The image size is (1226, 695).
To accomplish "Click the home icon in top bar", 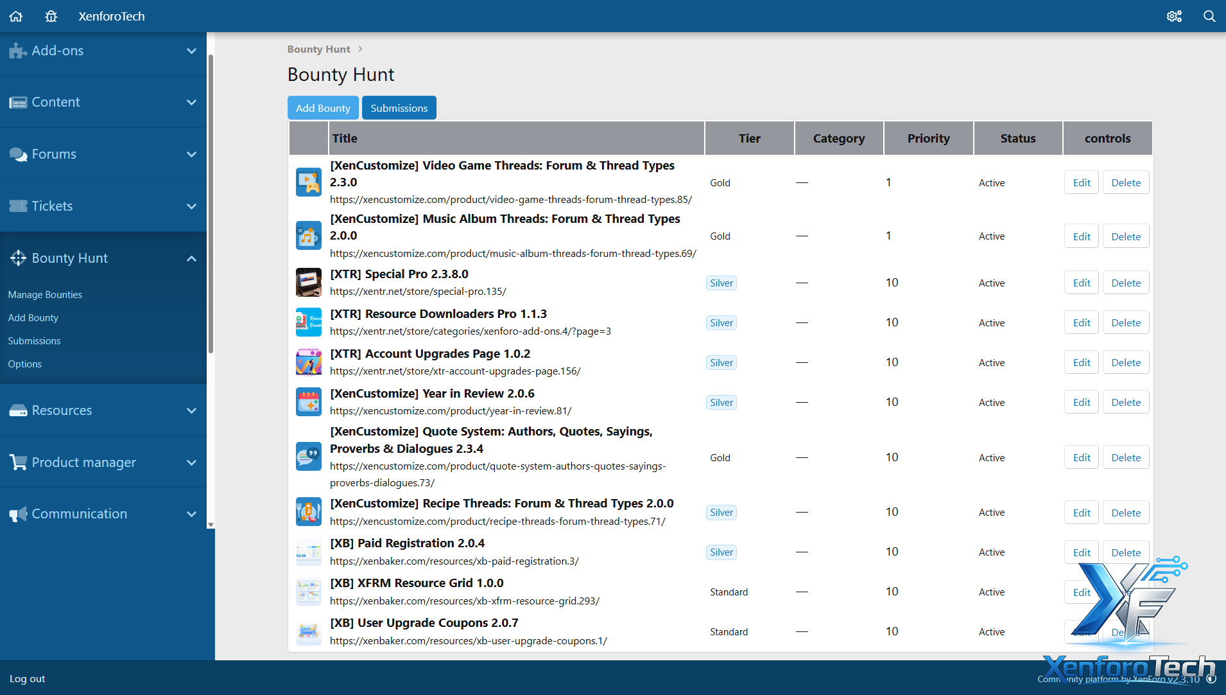I will tap(16, 16).
